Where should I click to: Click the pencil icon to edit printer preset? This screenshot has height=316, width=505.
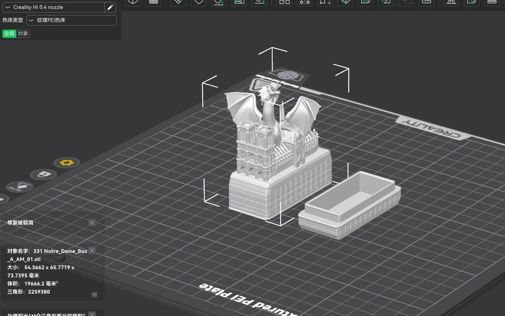tap(110, 7)
